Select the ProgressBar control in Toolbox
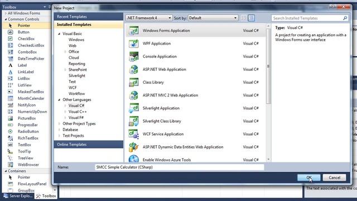Screen dimensions: 357x201 [27, 125]
